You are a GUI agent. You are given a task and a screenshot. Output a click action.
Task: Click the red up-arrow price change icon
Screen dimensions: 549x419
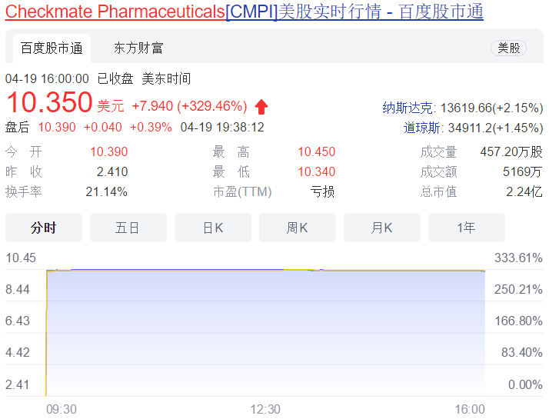click(x=261, y=107)
